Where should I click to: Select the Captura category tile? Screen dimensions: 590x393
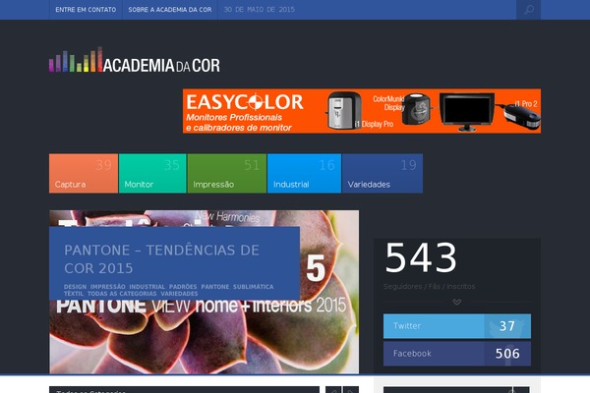coord(84,173)
